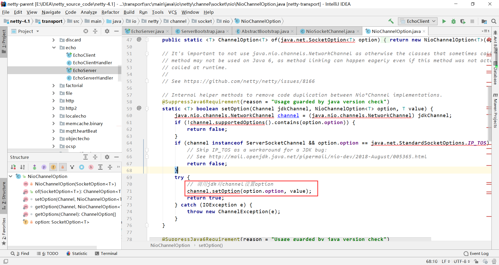
Task: Open the Event Log
Action: tap(476, 254)
